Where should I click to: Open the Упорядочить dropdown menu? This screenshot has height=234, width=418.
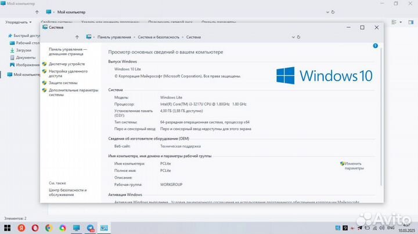(x=19, y=23)
